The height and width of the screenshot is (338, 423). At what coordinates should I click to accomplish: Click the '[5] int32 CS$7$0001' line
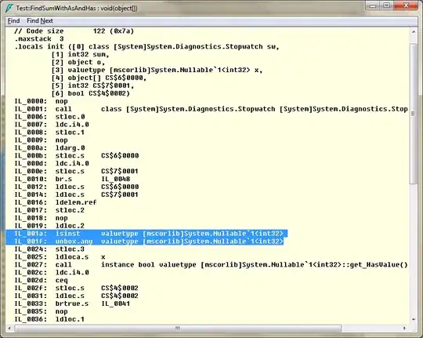(92, 85)
